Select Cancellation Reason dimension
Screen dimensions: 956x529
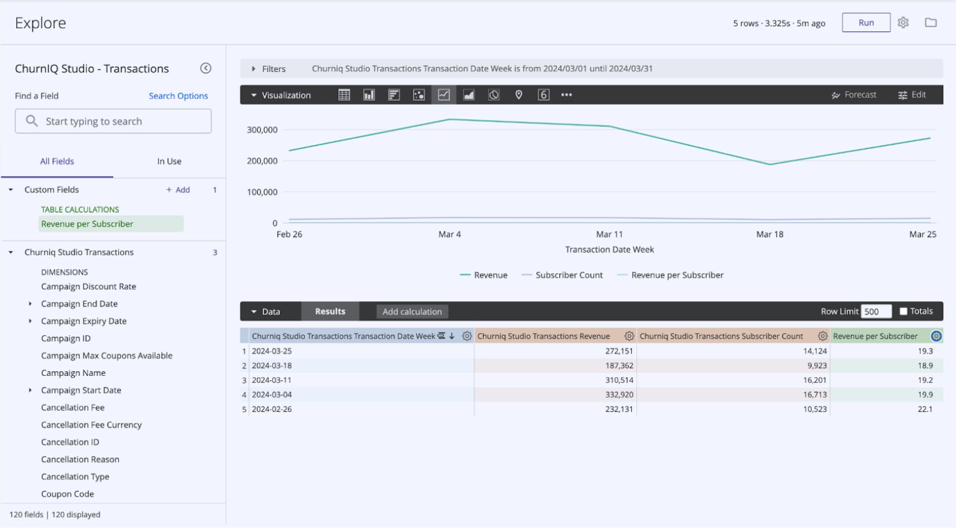tap(80, 460)
